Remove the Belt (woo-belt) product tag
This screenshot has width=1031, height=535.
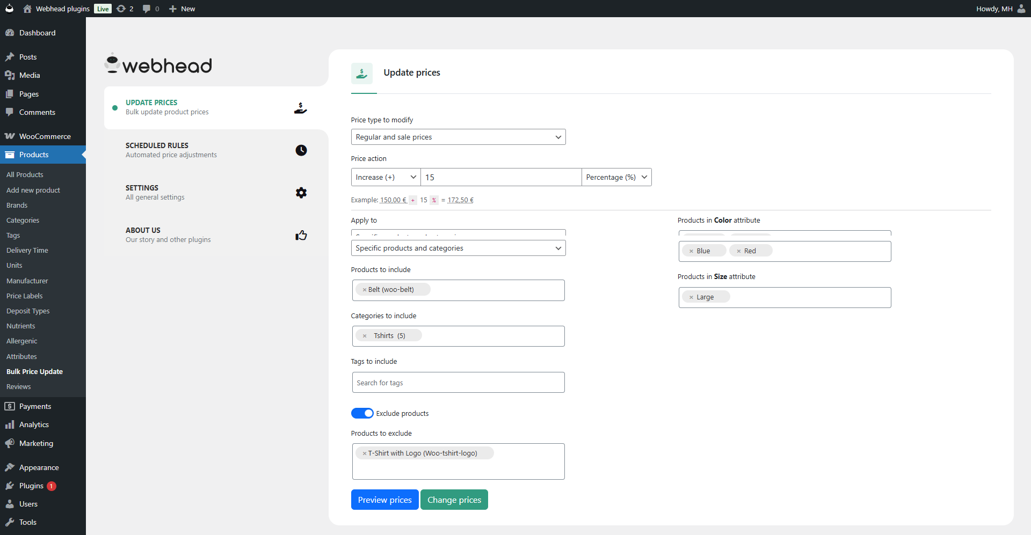(364, 290)
